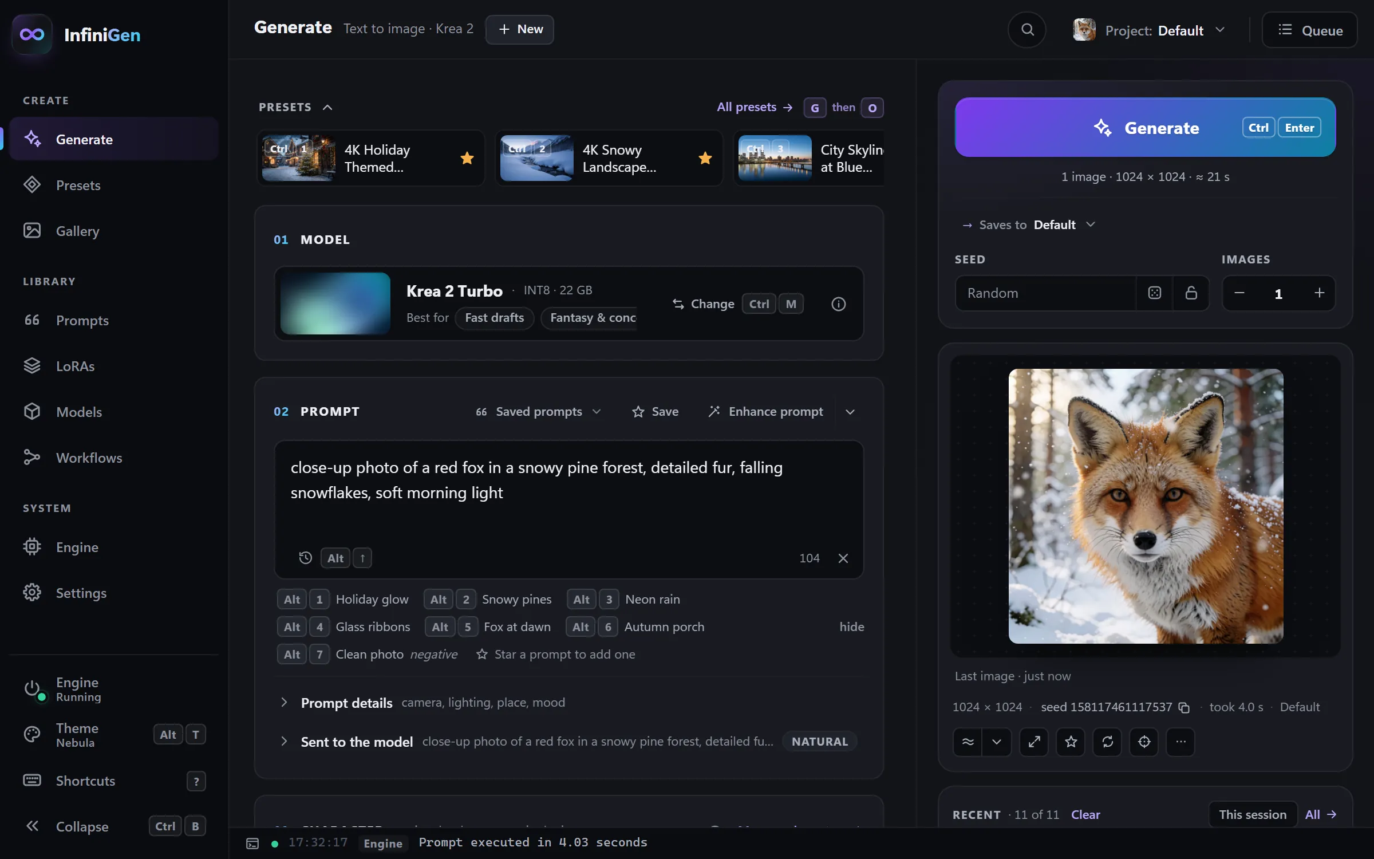Click the expand image arrows icon
Viewport: 1374px width, 859px height.
[x=1034, y=742]
